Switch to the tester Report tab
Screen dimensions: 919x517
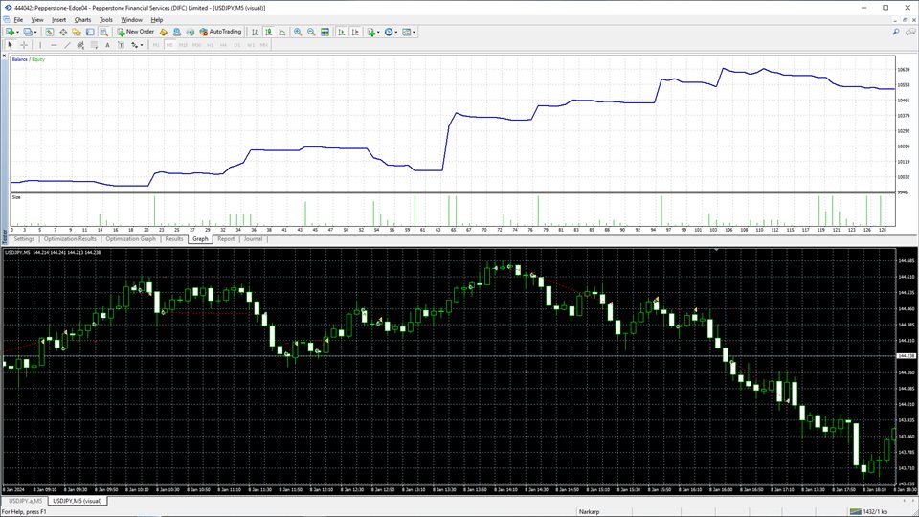226,239
